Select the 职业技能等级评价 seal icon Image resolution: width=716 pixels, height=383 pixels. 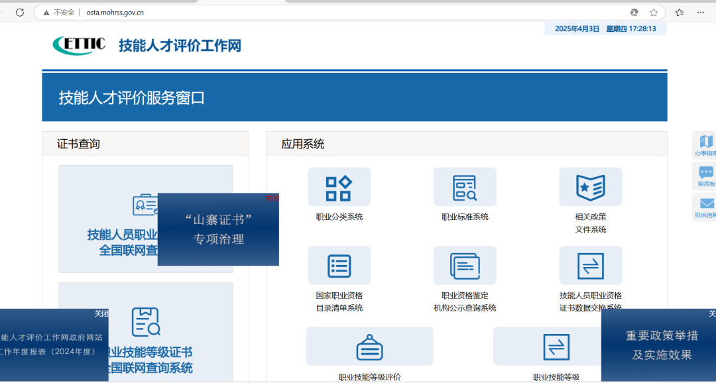tap(369, 346)
